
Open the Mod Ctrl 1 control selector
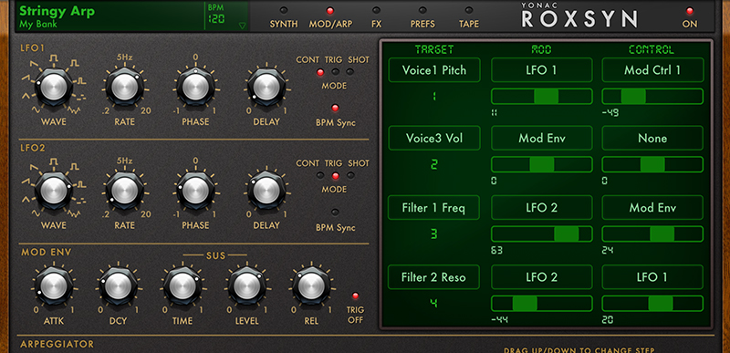(652, 69)
